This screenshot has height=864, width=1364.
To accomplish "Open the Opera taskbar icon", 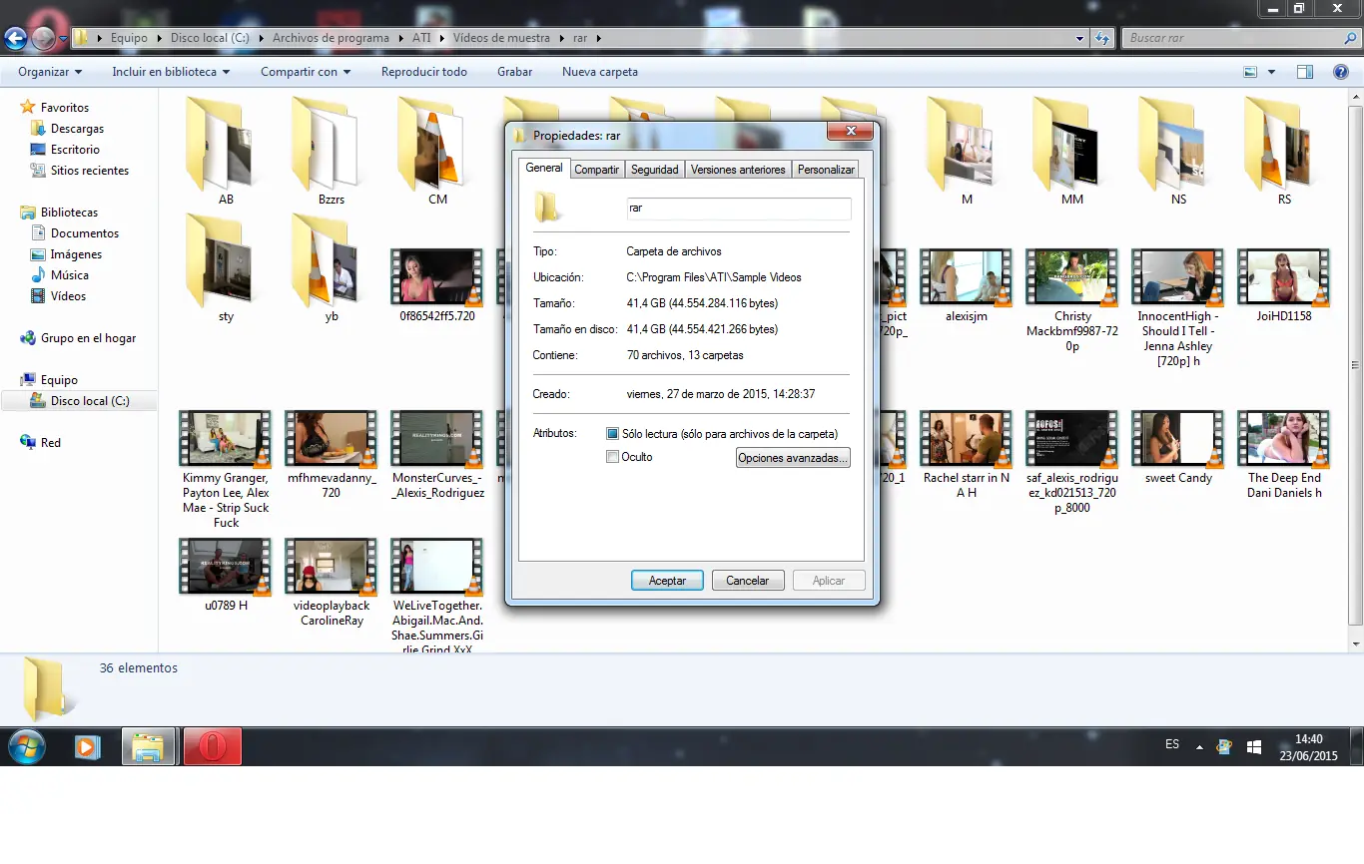I will point(212,746).
